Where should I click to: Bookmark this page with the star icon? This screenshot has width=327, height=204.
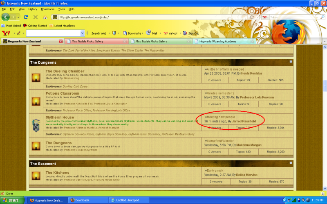coord(252,17)
